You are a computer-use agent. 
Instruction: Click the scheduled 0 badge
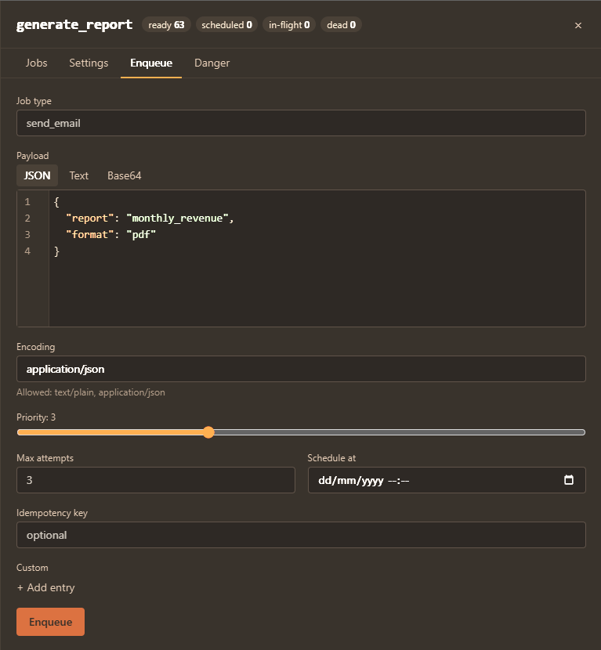click(227, 25)
